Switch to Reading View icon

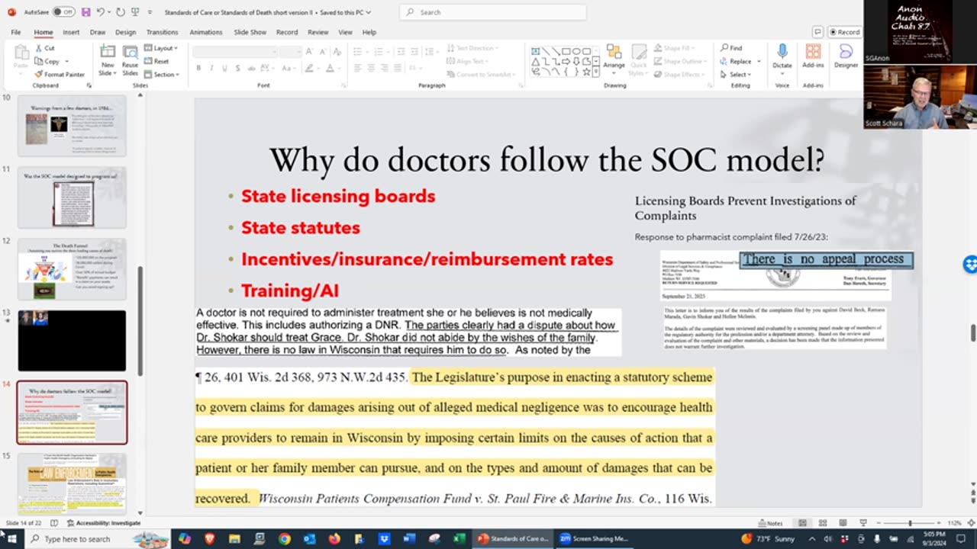843,523
